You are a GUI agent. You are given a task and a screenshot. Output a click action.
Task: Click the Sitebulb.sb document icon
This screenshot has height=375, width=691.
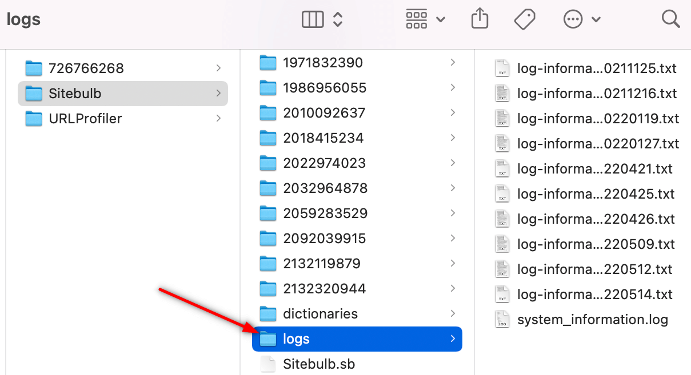pyautogui.click(x=268, y=364)
